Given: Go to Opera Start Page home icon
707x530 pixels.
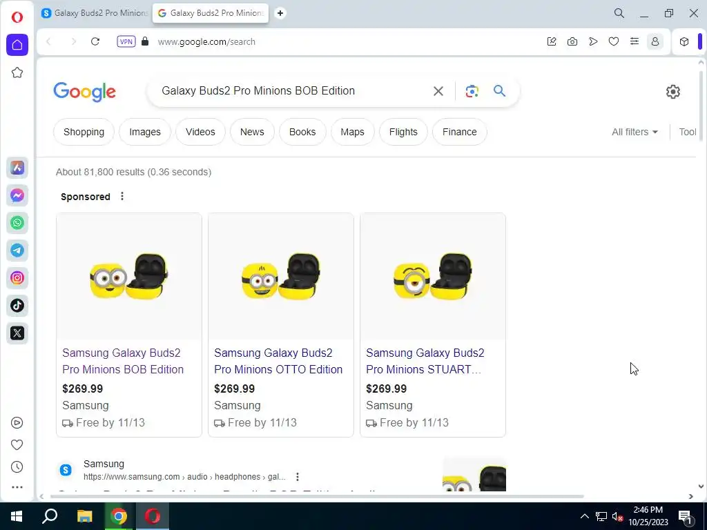Looking at the screenshot, I should [17, 45].
